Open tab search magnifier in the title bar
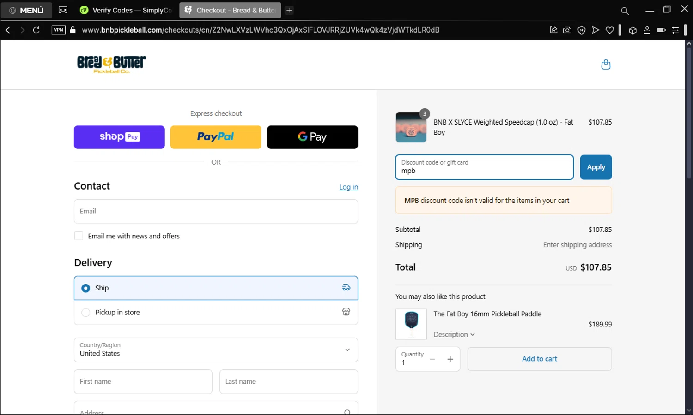Viewport: 693px width, 415px height. point(625,11)
